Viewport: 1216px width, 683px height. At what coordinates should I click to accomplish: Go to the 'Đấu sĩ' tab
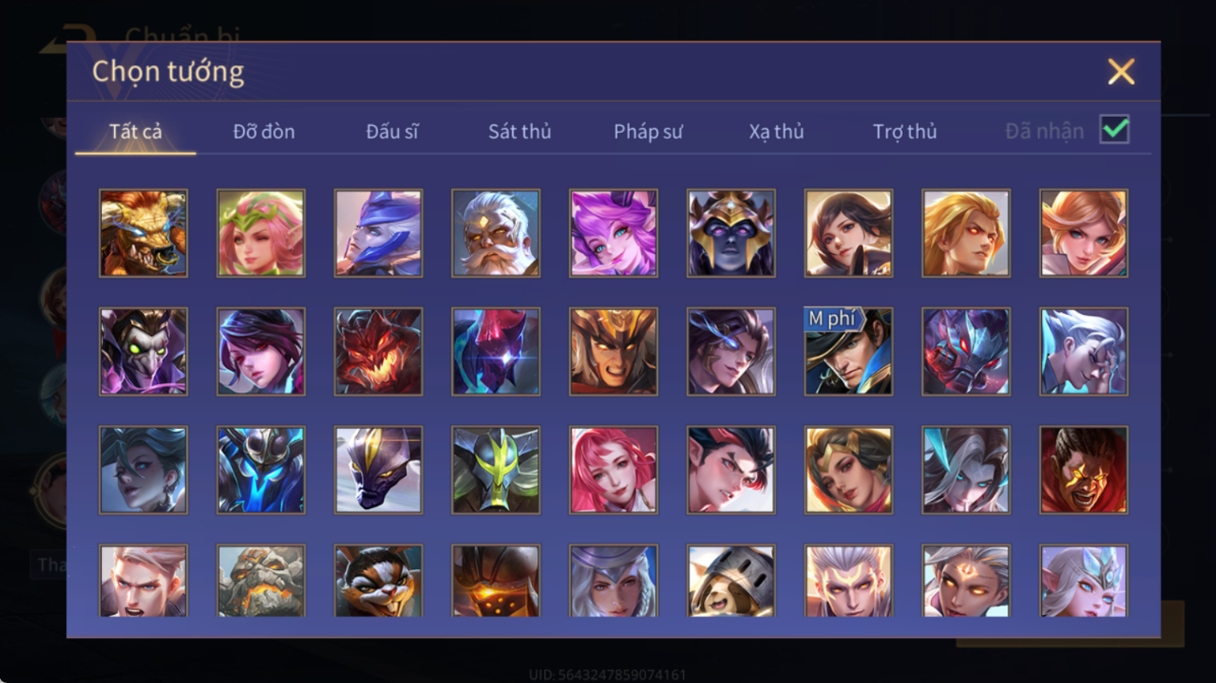(x=392, y=132)
